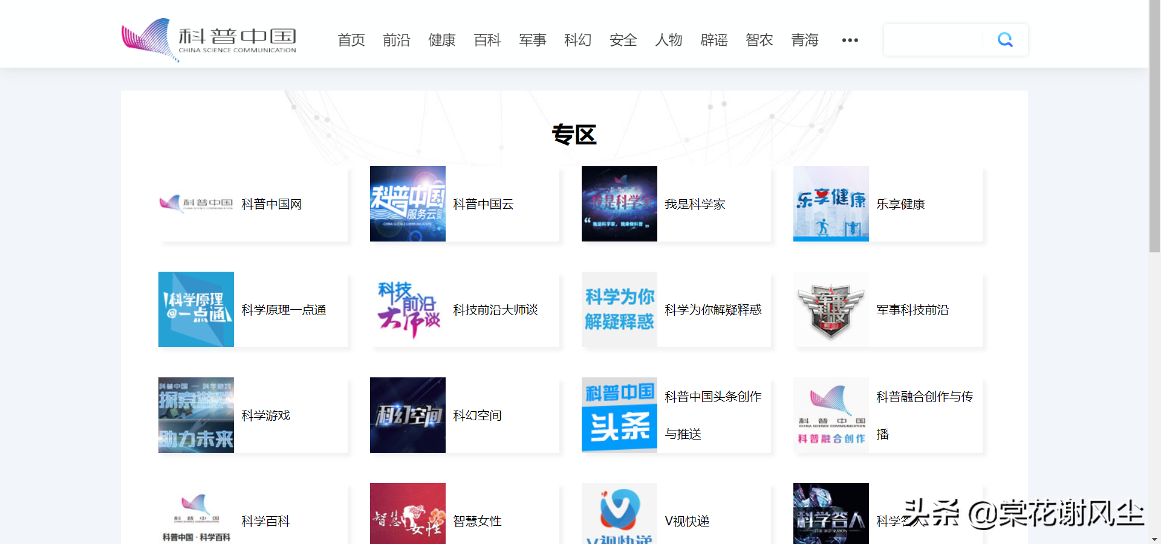1161x544 pixels.
Task: Go to the 安全 section
Action: click(623, 40)
